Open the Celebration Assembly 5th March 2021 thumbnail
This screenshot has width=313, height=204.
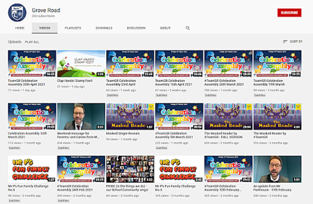179,117
